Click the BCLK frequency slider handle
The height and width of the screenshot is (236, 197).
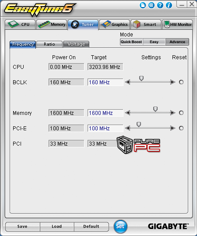[x=141, y=78]
